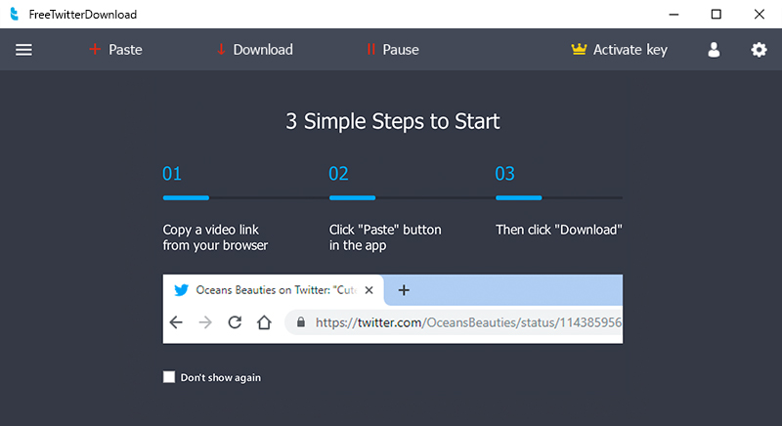Click the forward arrow in tutorial browser
This screenshot has height=426, width=782.
205,322
